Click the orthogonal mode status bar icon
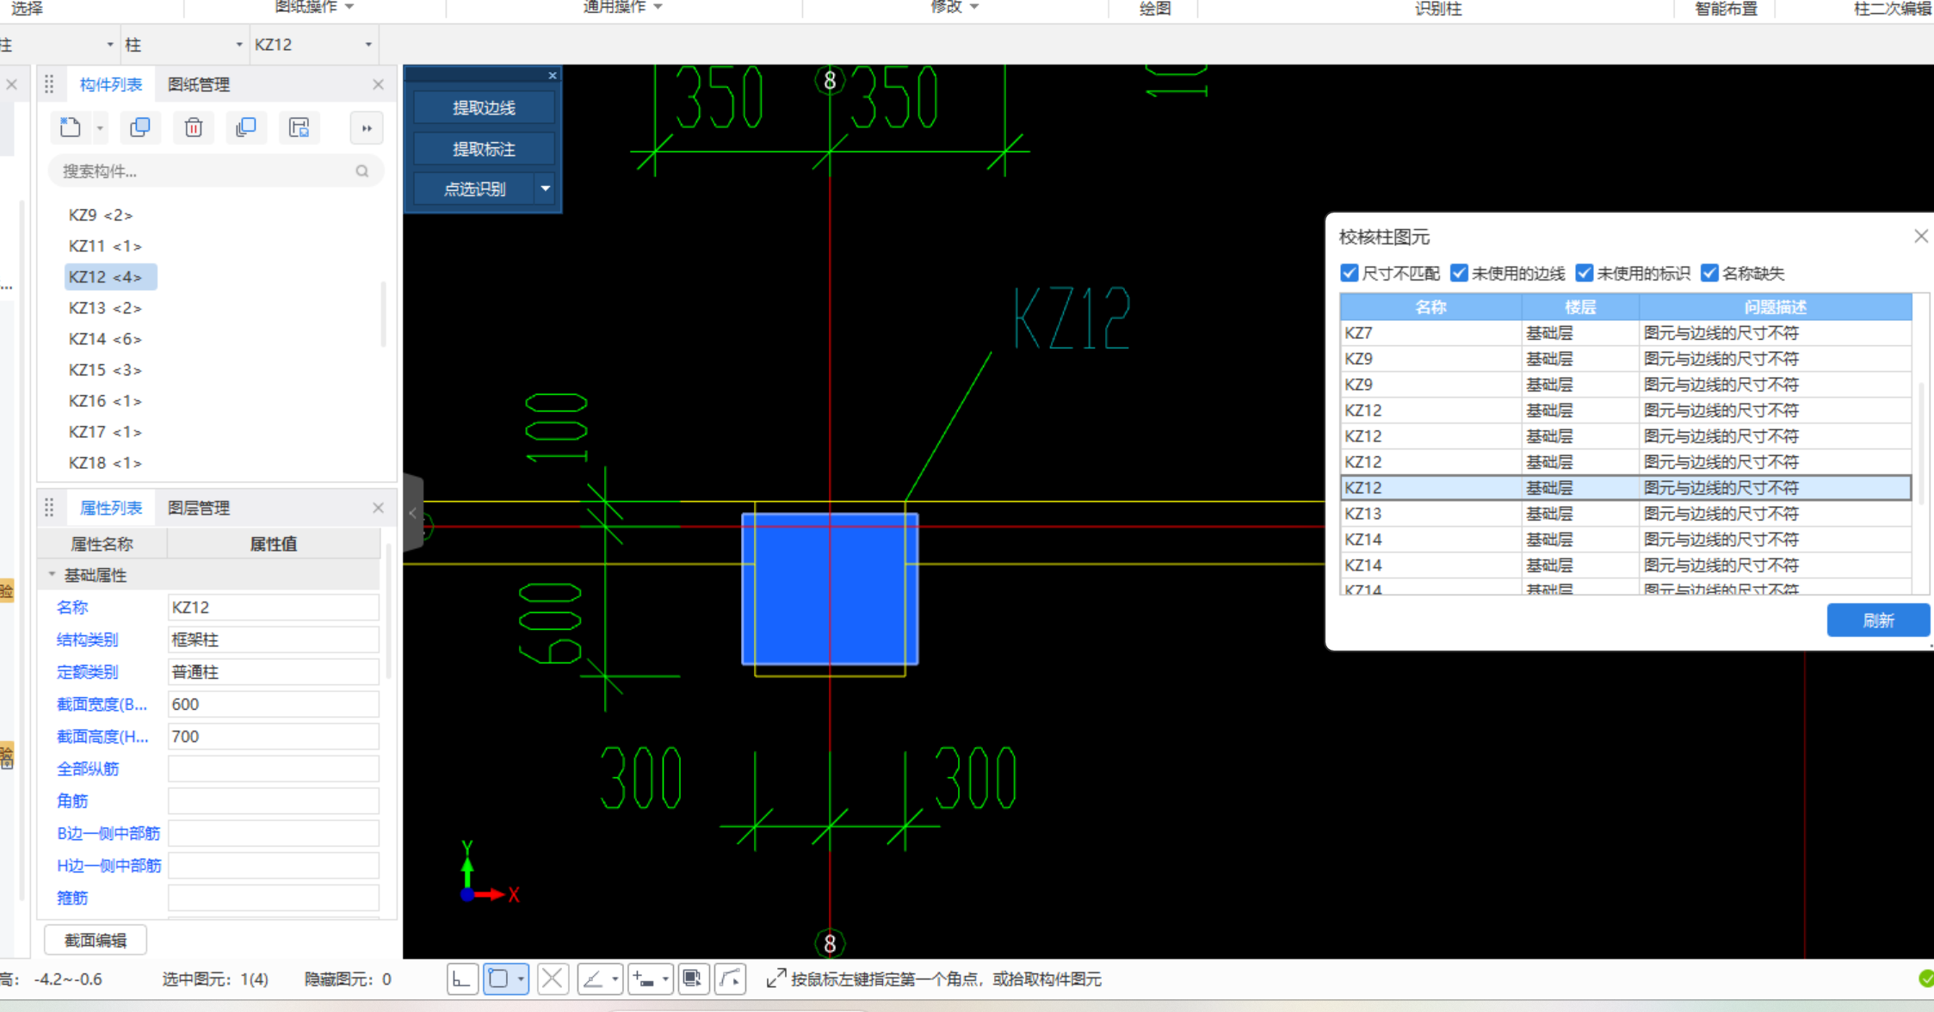Image resolution: width=1934 pixels, height=1012 pixels. coord(462,978)
